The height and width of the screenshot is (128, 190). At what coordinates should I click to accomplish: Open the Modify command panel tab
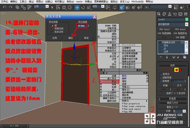[164, 14]
